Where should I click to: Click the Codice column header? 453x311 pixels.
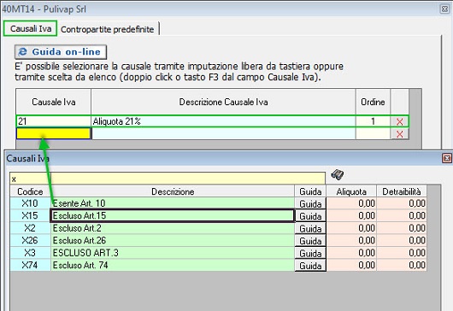[30, 191]
